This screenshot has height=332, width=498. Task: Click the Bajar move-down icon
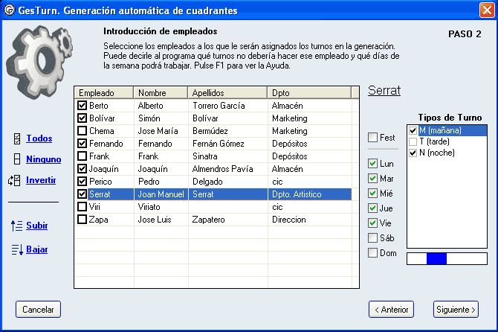(16, 249)
